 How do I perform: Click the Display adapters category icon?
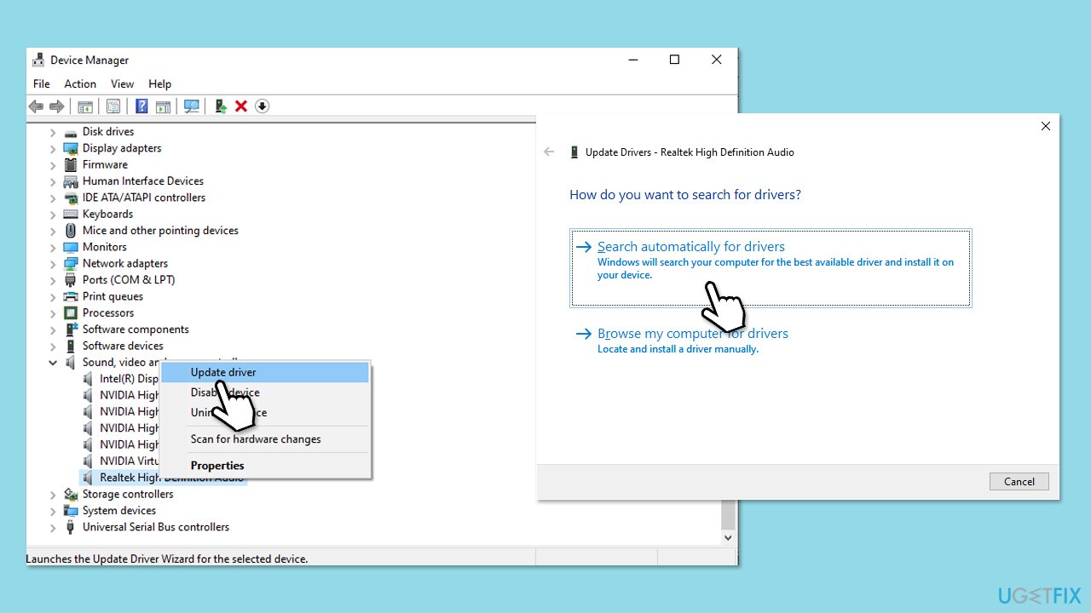[x=71, y=148]
